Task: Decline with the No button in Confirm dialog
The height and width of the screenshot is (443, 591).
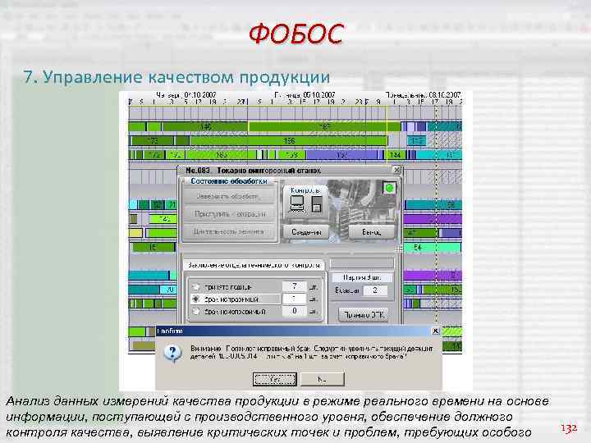Action: click(323, 379)
